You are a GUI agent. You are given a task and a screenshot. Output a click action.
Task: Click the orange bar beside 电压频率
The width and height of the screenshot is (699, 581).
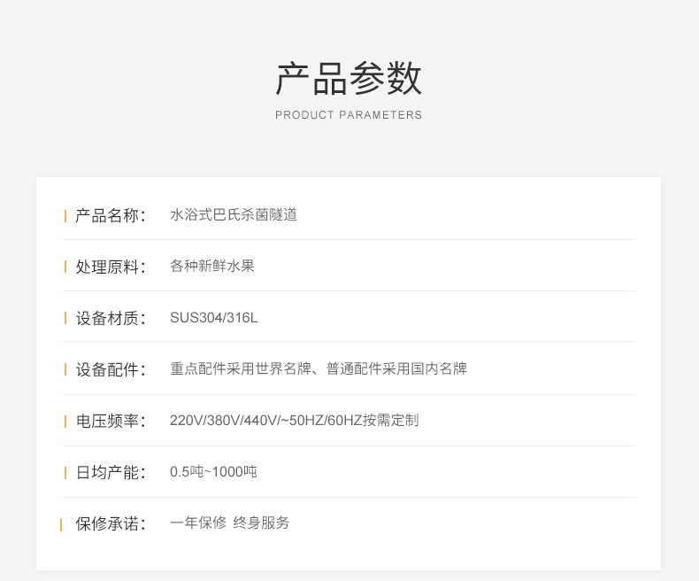tap(65, 422)
